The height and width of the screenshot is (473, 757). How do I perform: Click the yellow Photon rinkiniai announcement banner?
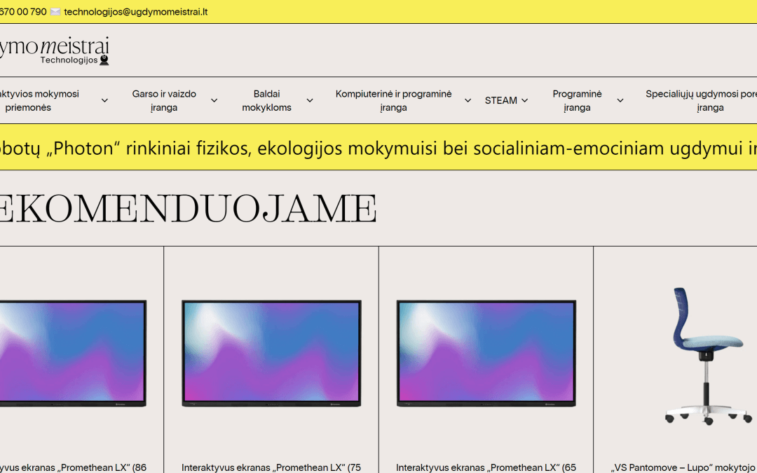378,147
